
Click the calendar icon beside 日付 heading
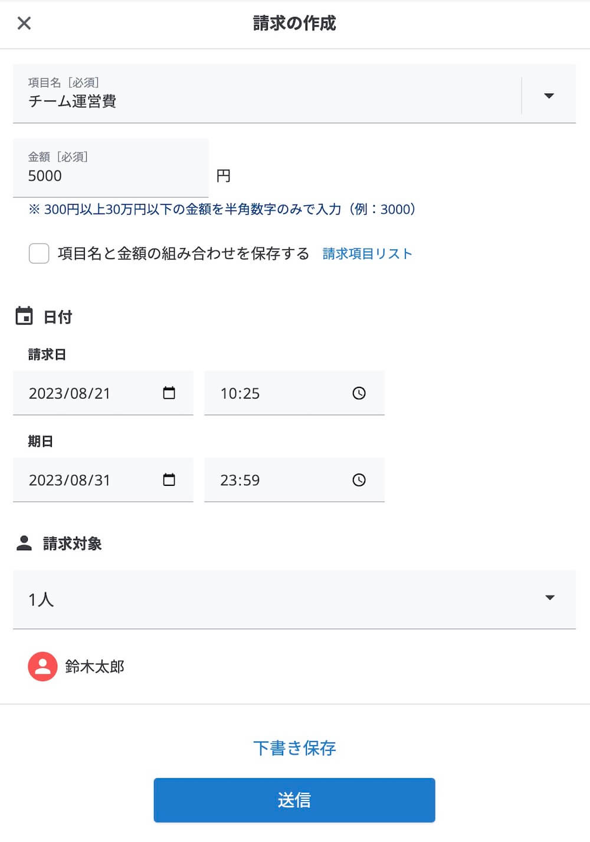pyautogui.click(x=24, y=316)
